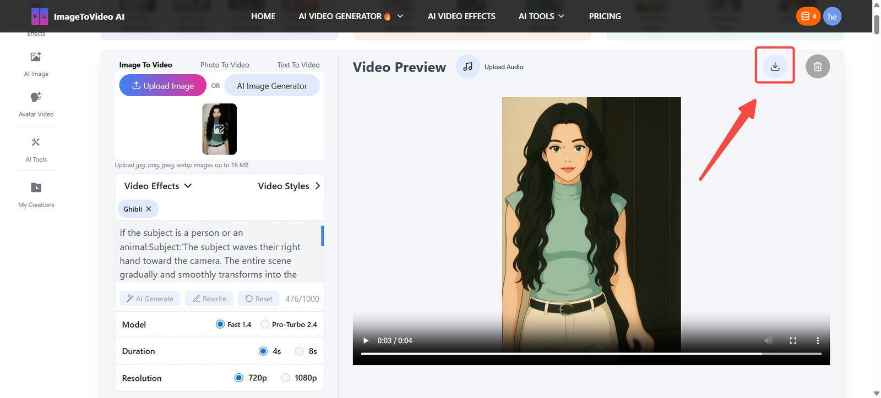Open AI Tools in the sidebar
This screenshot has height=398, width=881.
tap(36, 150)
